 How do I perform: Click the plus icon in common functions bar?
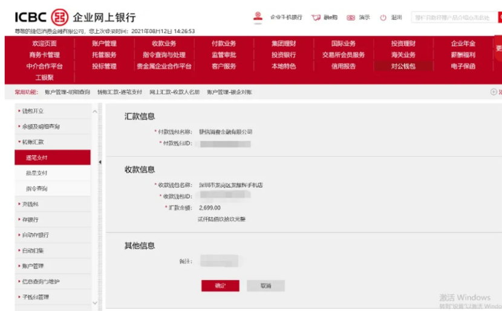pos(494,92)
